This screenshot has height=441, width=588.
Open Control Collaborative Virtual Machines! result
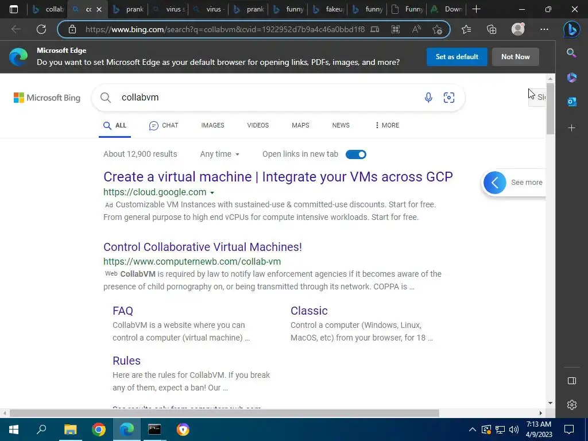pyautogui.click(x=203, y=247)
